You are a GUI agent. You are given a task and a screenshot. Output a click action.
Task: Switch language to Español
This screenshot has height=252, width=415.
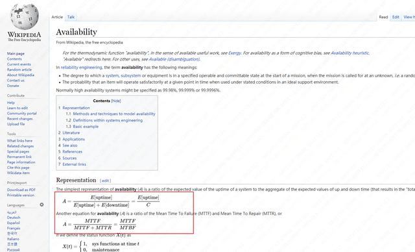point(14,223)
